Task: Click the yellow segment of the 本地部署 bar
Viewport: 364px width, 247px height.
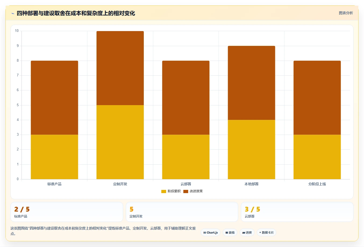Action: (251, 149)
